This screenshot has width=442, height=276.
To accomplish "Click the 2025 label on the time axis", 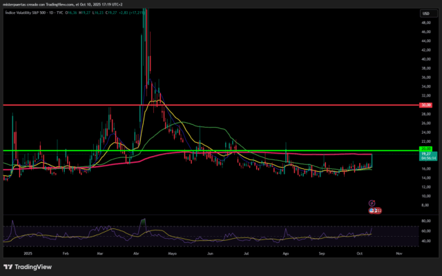I will 28,253.
